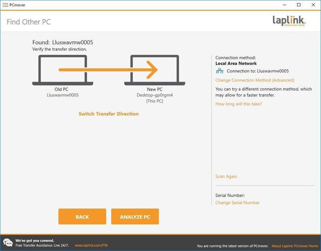The width and height of the screenshot is (321, 251).
Task: Click 'Verify the transfer direction.' text
Action: click(x=59, y=49)
